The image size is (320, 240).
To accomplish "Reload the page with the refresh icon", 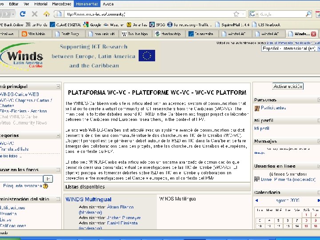I will point(23,14).
